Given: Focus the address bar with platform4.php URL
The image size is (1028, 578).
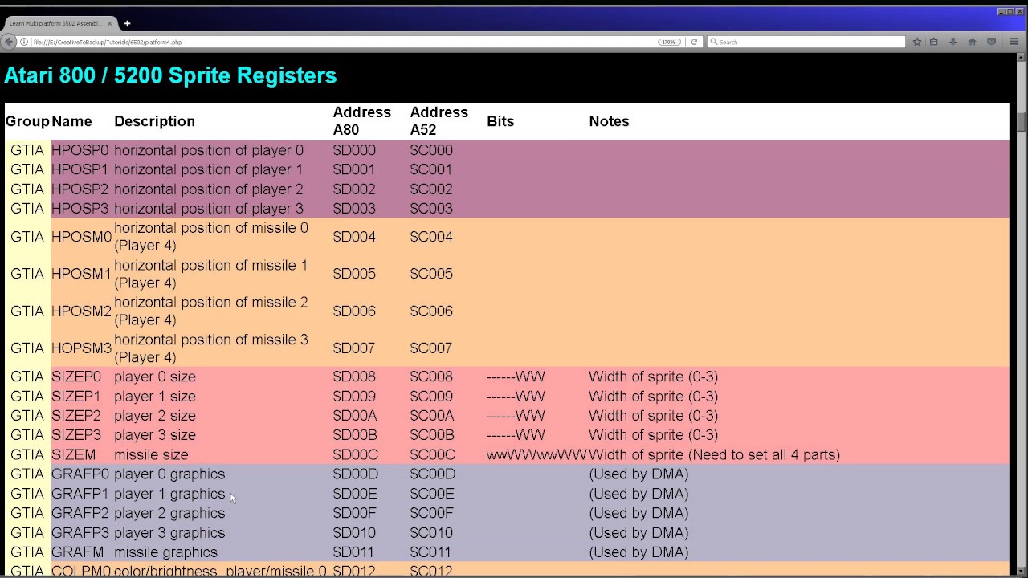Looking at the screenshot, I should tap(345, 42).
